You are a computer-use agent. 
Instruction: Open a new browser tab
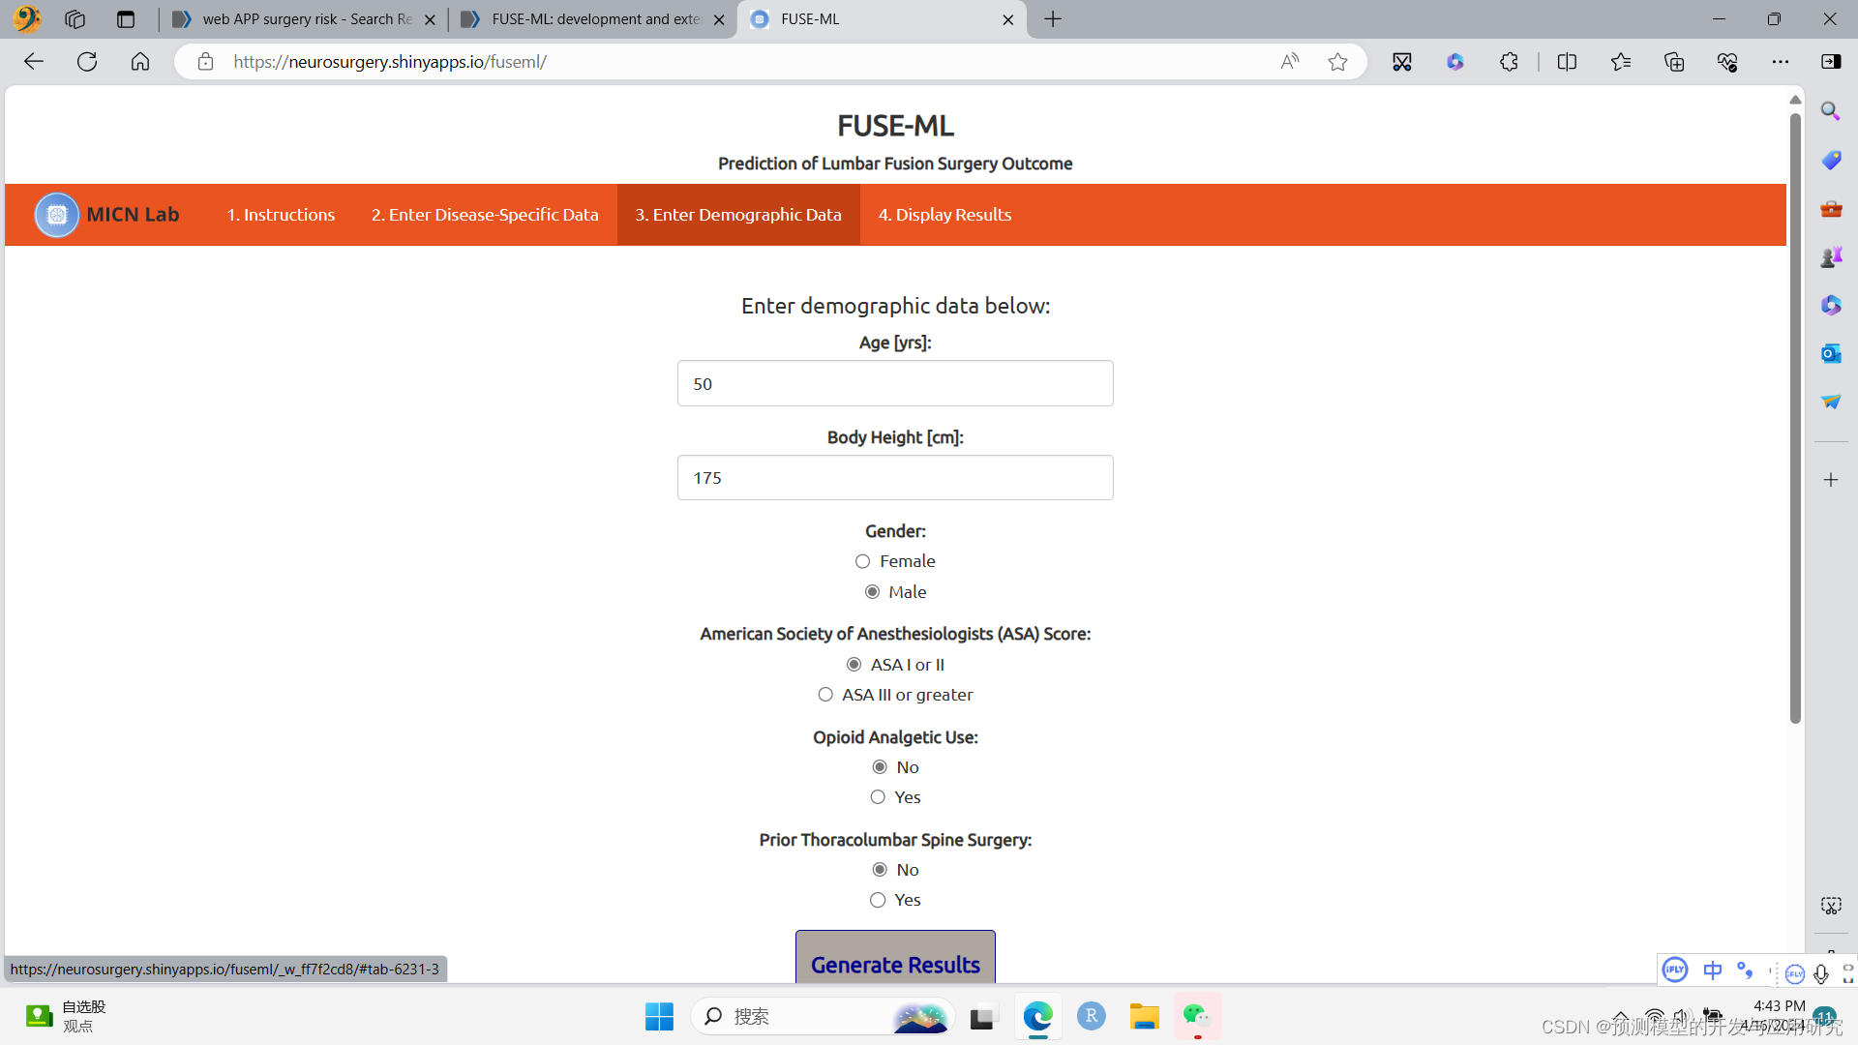pos(1053,19)
